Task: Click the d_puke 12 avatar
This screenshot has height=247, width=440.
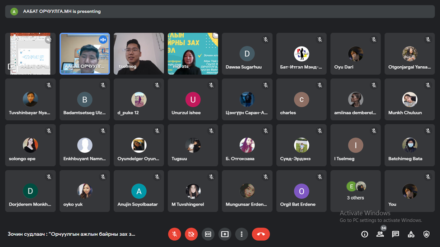Action: [139, 99]
